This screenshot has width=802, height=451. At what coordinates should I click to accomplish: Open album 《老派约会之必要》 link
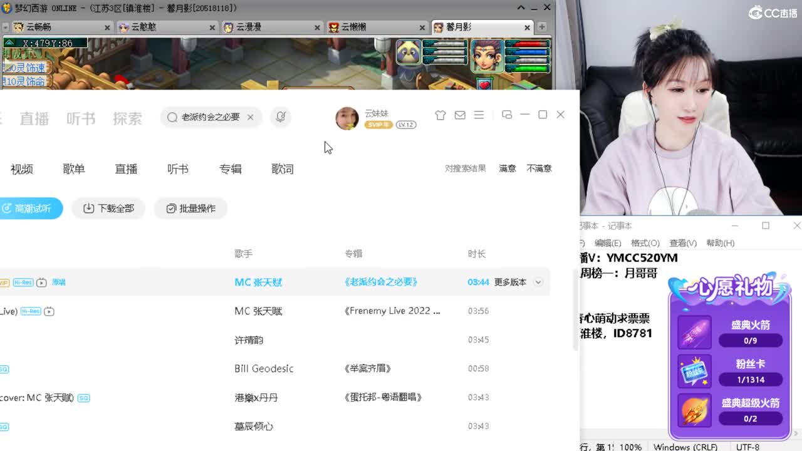(381, 283)
